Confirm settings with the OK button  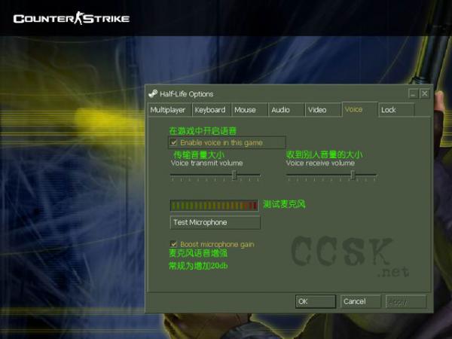[316, 301]
